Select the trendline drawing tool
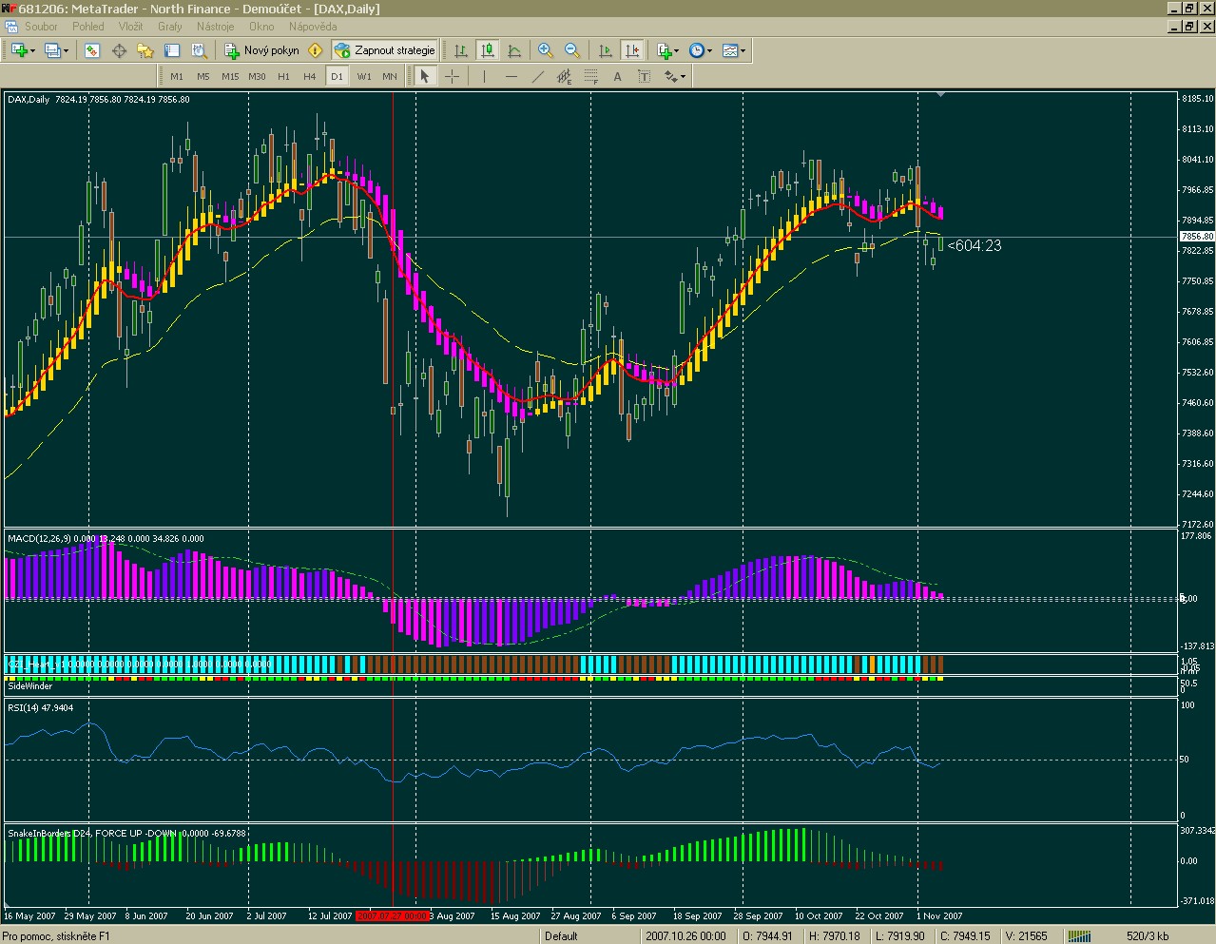Screen dimensions: 1216x944 (538, 76)
